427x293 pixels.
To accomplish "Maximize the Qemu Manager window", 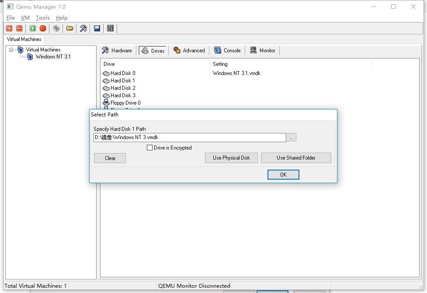I will [x=393, y=7].
